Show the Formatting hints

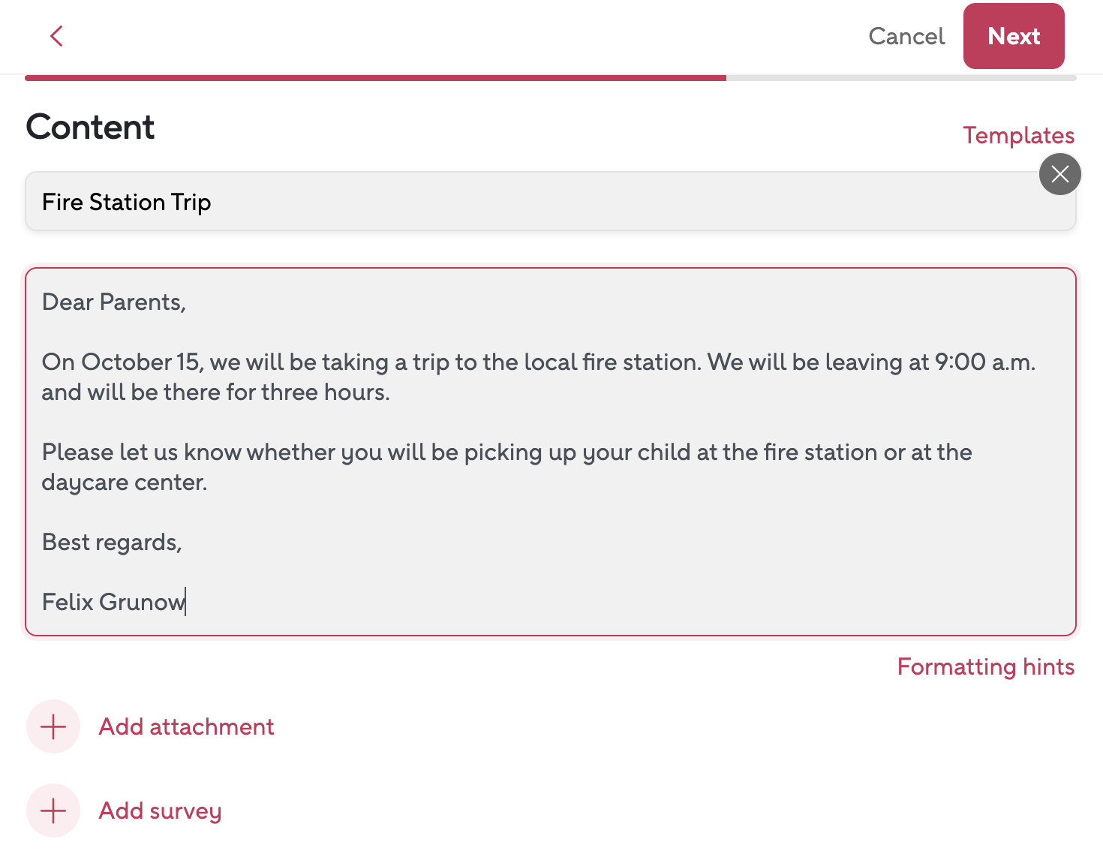(985, 666)
